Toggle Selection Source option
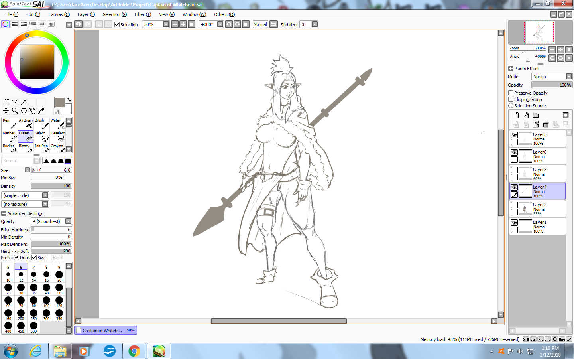574x359 pixels. pyautogui.click(x=511, y=106)
